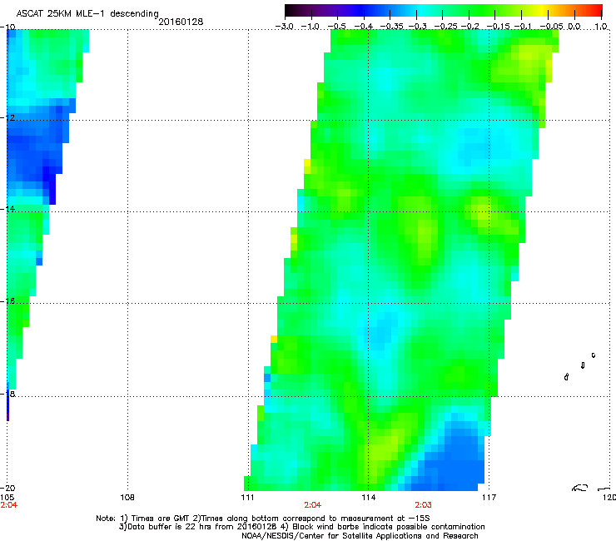
Task: Click the '-0.35' color scale tick label
Action: click(391, 27)
